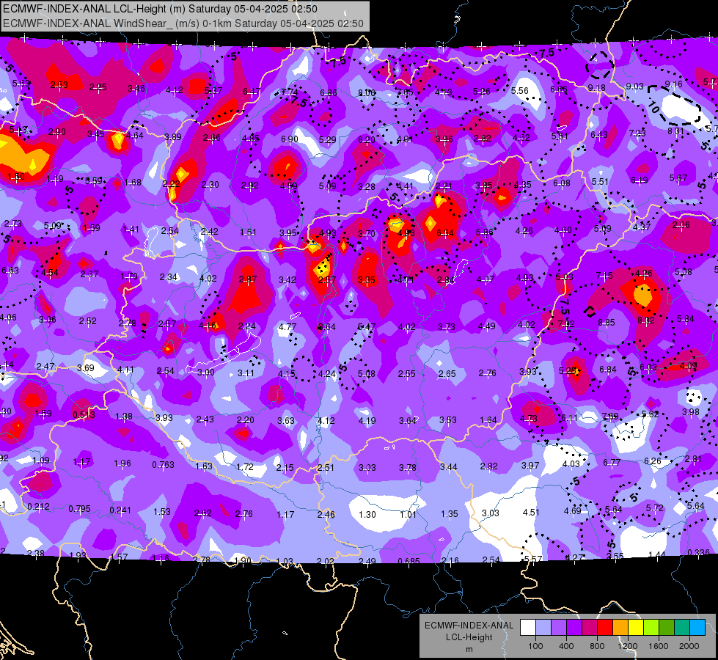
Task: Select the white 100 m legend swatch
Action: [527, 628]
